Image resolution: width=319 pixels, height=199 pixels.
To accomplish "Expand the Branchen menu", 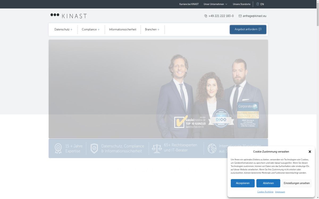I will coord(152,29).
